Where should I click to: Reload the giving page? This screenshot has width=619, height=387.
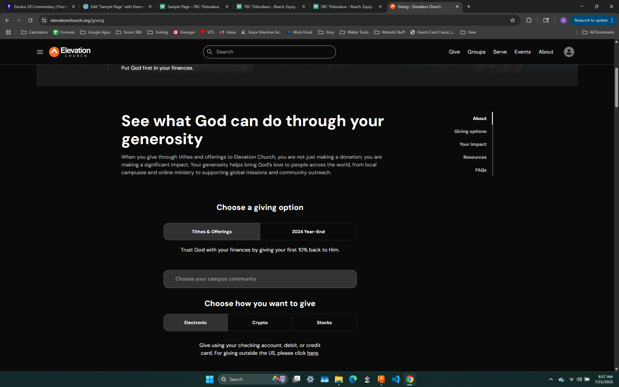(30, 20)
